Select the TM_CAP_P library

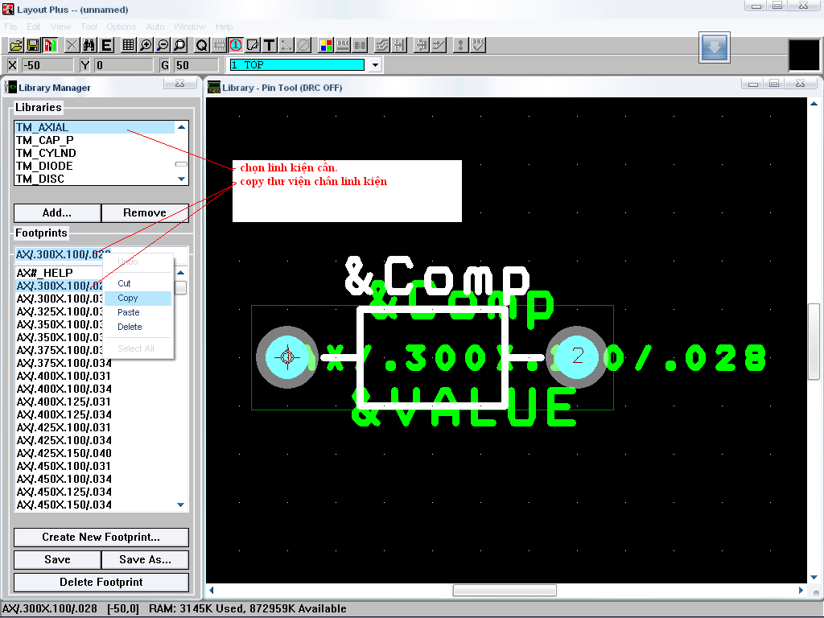click(x=95, y=140)
